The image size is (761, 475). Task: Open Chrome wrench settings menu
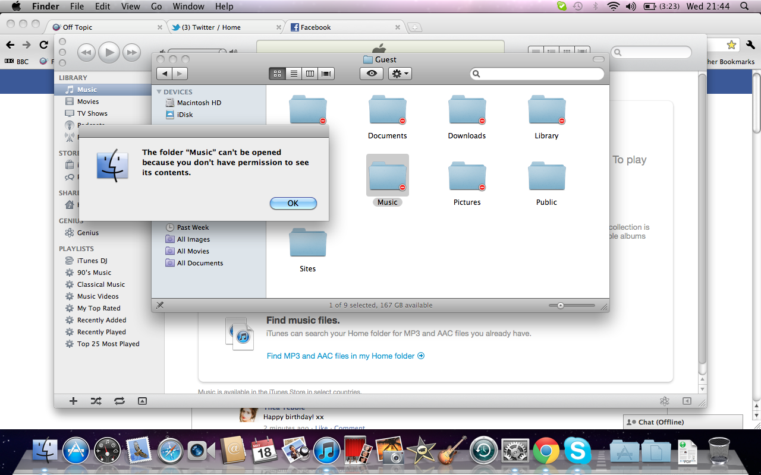coord(749,45)
